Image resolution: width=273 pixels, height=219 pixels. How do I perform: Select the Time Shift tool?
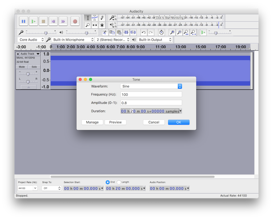95,25
